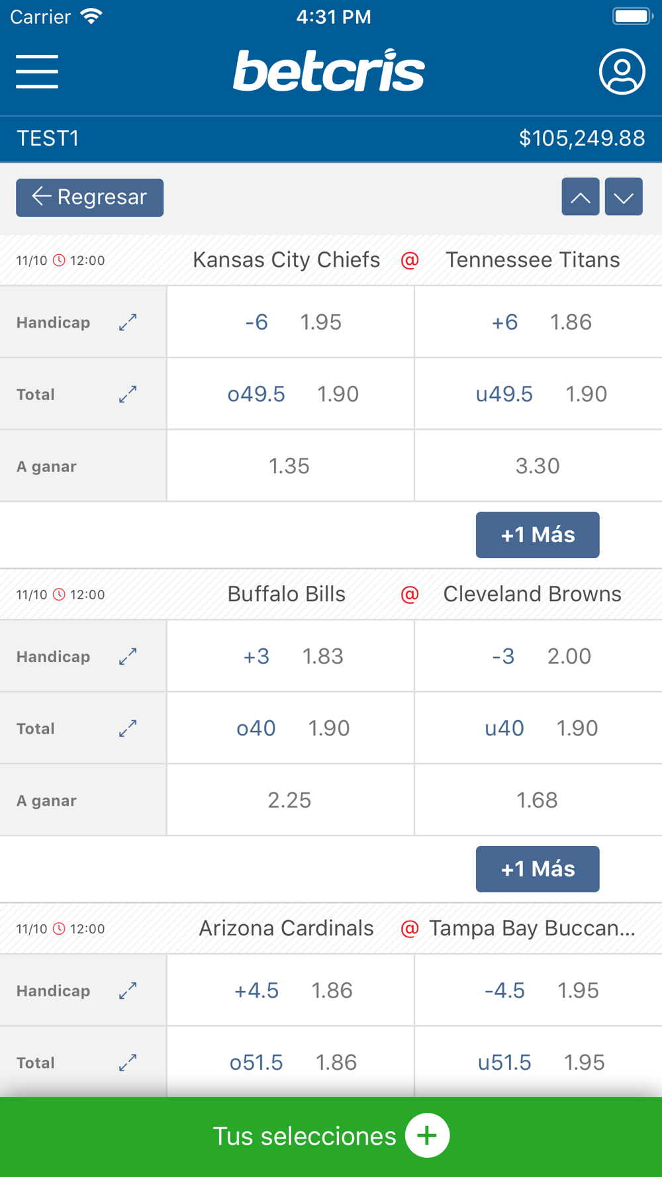The width and height of the screenshot is (662, 1177).
Task: Show +1 Más for Bills game
Action: 538,869
